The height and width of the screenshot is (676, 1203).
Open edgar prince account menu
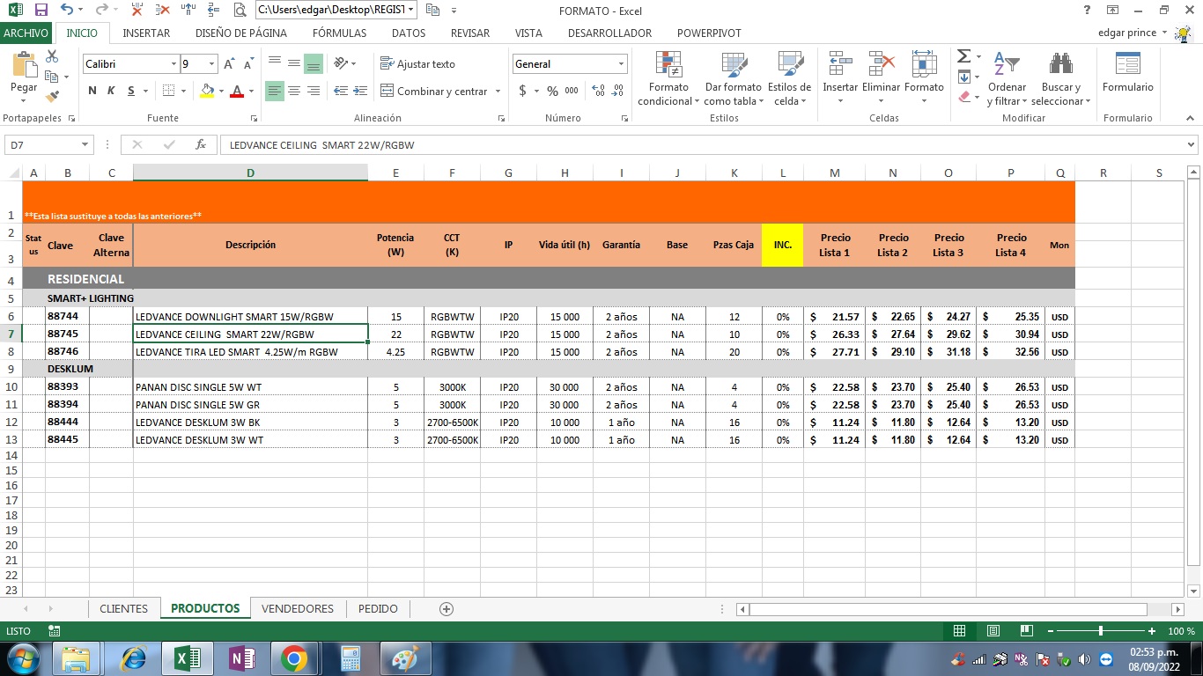tap(1132, 33)
